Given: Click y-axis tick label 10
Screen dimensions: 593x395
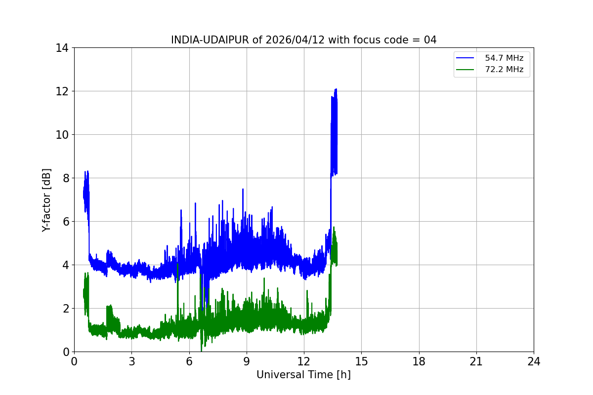Looking at the screenshot, I should pos(62,135).
